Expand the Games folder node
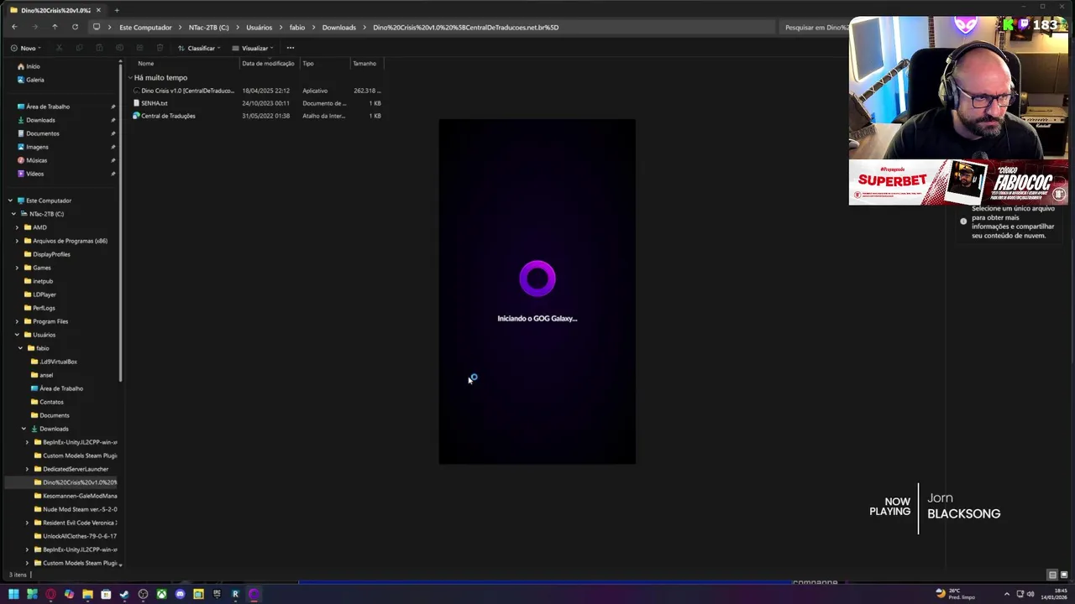The width and height of the screenshot is (1075, 604). click(17, 268)
